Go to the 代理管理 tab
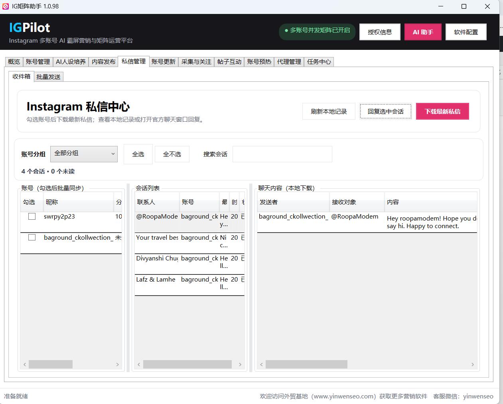 (x=289, y=61)
